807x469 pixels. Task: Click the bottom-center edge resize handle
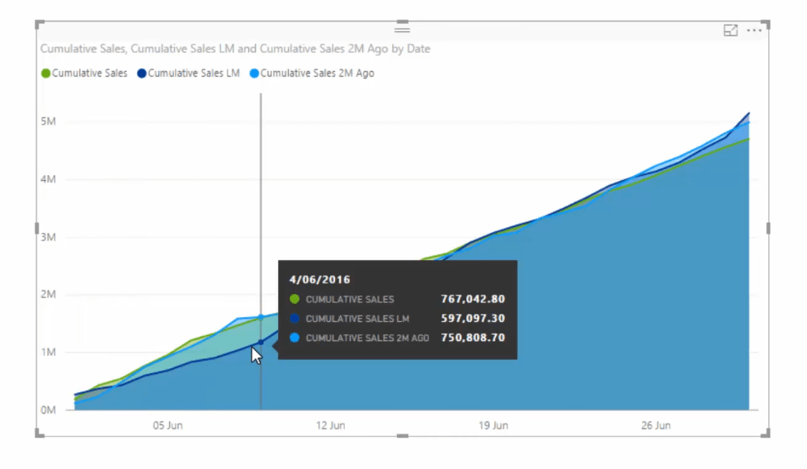pos(403,435)
